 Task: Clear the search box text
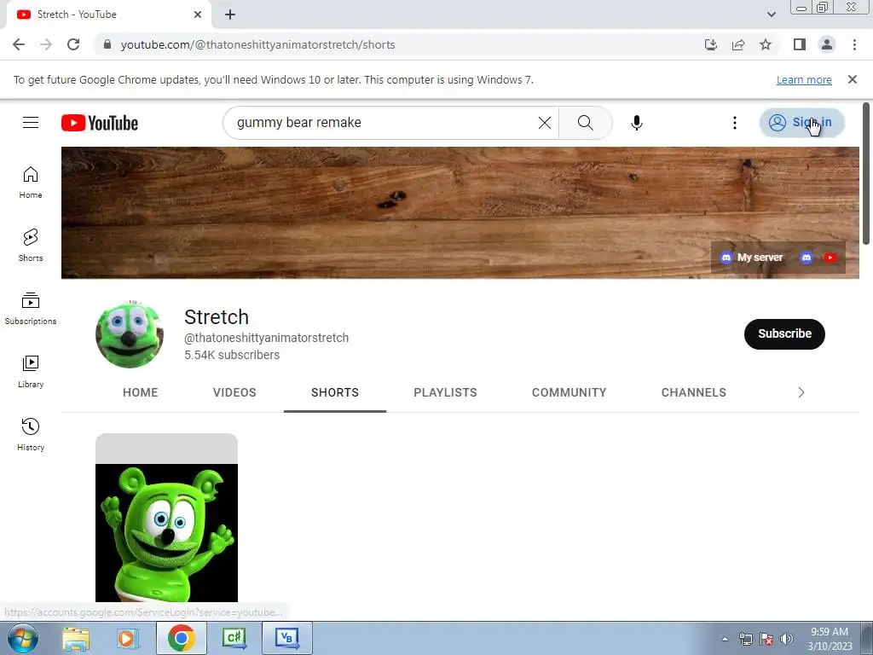click(545, 123)
